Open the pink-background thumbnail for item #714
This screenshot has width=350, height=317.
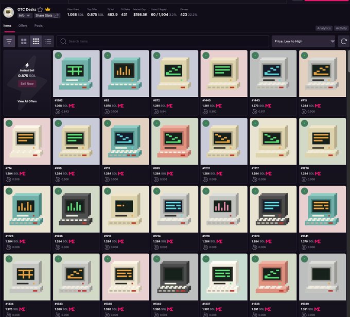pyautogui.click(x=27, y=142)
